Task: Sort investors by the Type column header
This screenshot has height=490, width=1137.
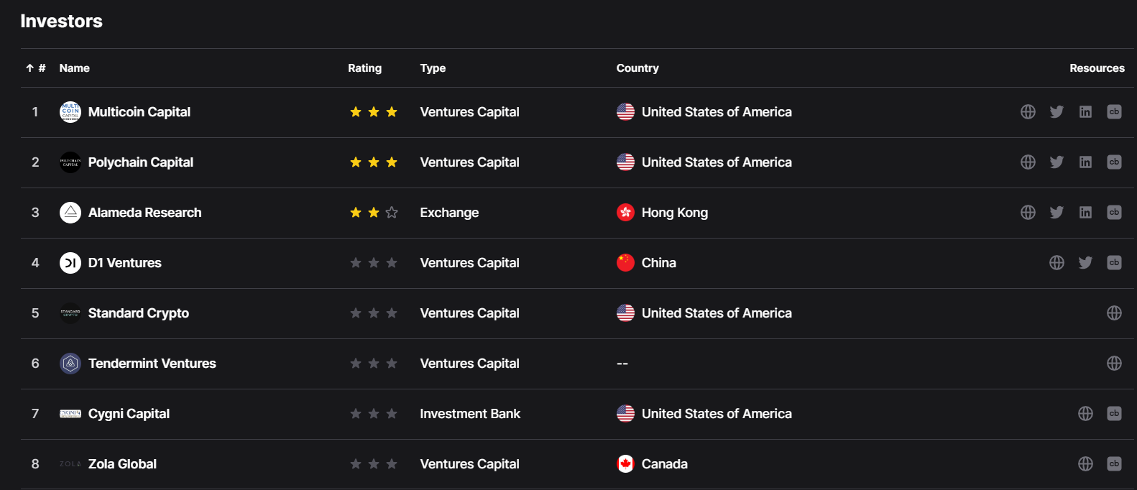Action: pos(433,68)
